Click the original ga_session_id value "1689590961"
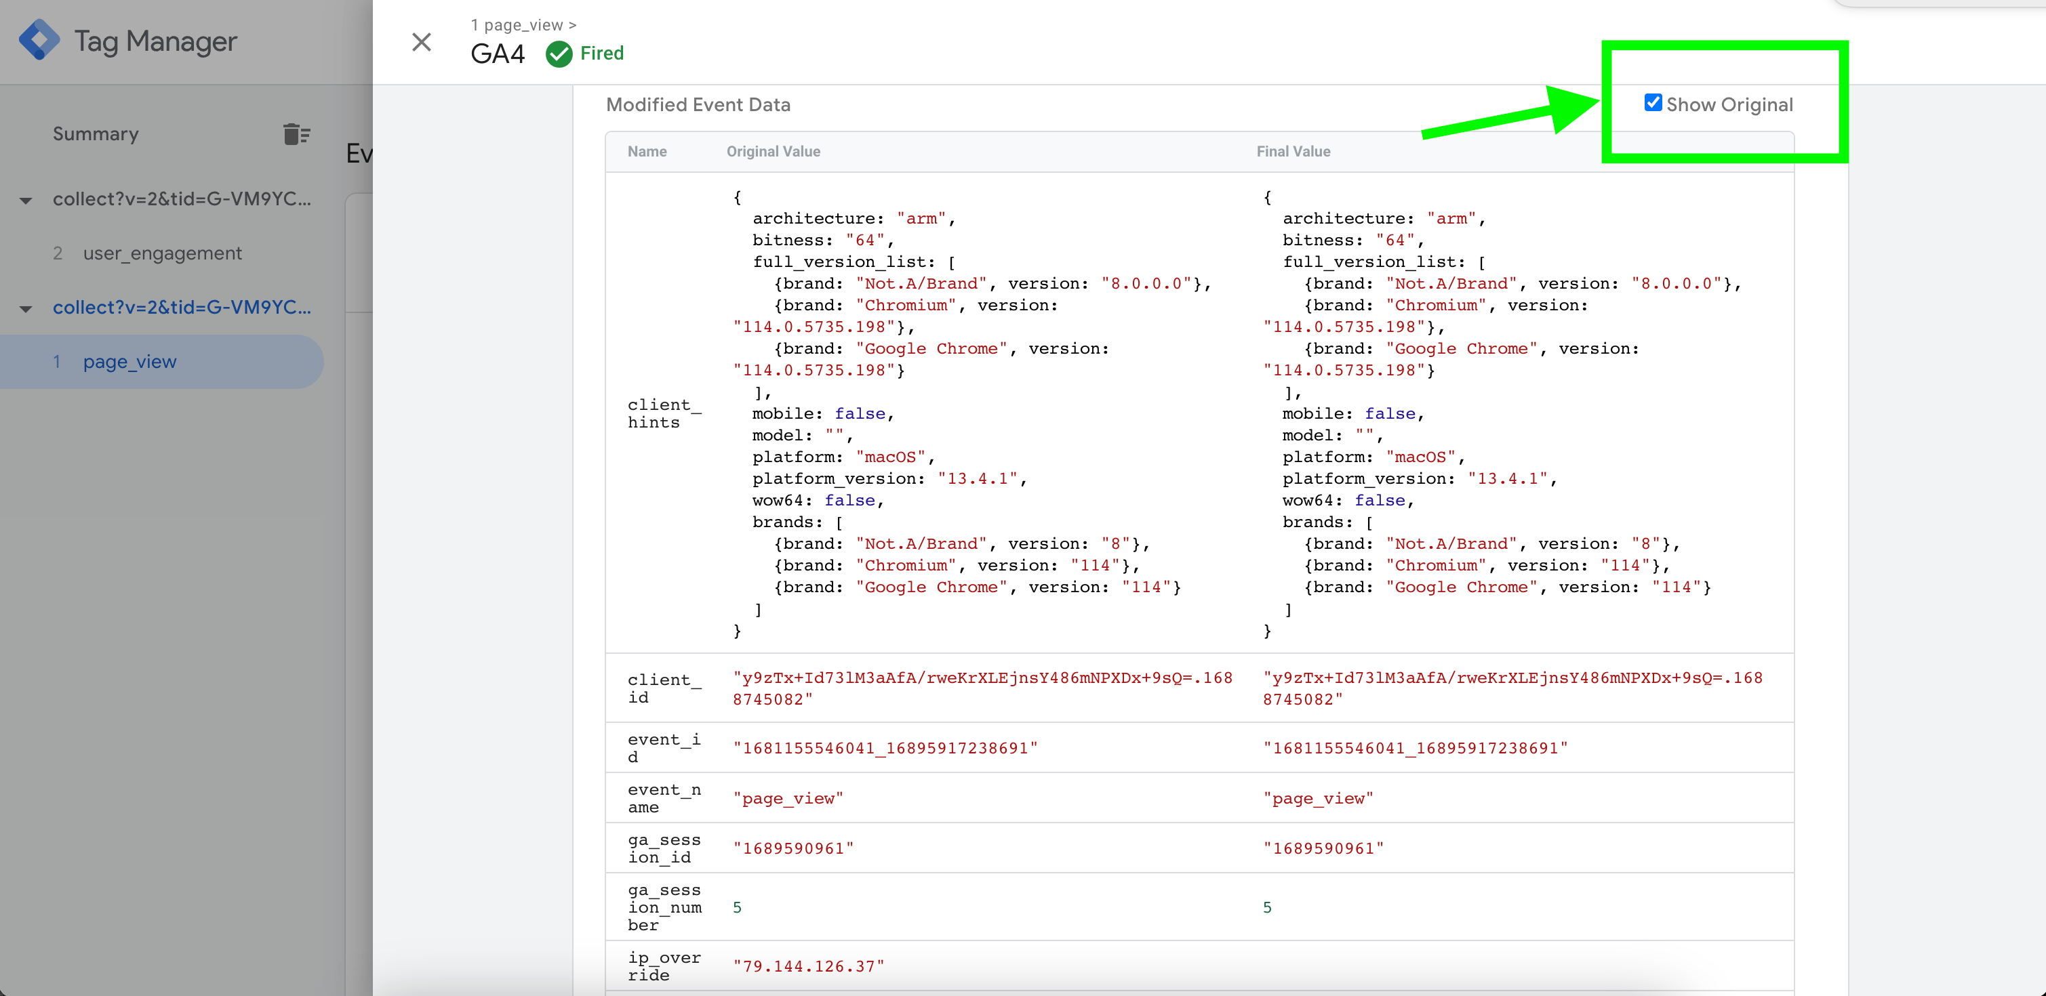Screen dimensions: 2046x996 tap(793, 848)
